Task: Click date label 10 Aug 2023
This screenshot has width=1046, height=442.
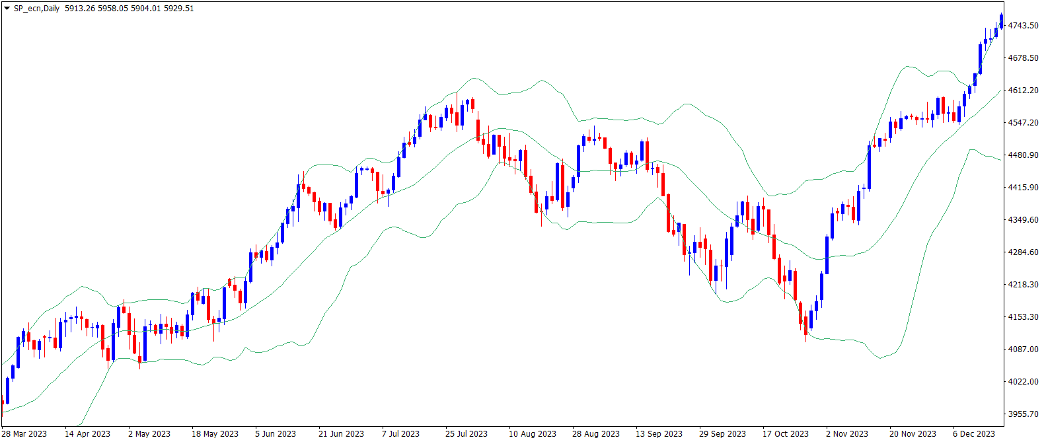Action: point(533,434)
